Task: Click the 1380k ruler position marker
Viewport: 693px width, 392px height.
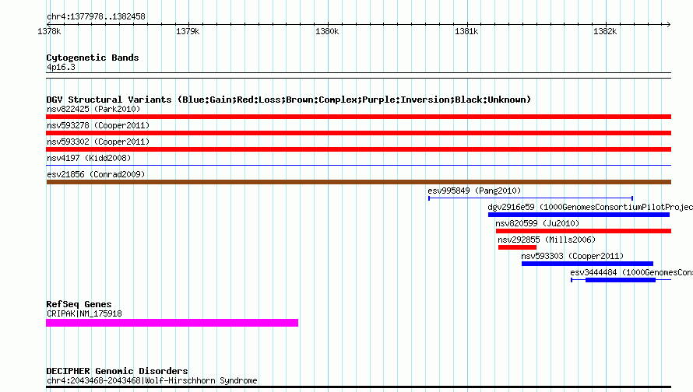Action: 327,31
